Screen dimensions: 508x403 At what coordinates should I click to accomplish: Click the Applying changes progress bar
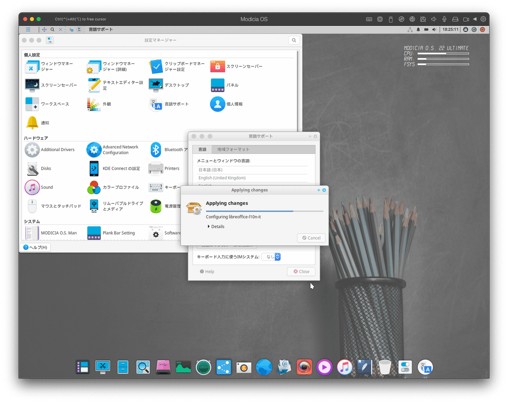click(265, 211)
